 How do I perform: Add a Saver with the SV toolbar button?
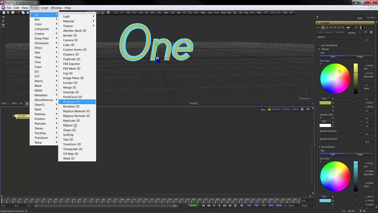click(122, 12)
